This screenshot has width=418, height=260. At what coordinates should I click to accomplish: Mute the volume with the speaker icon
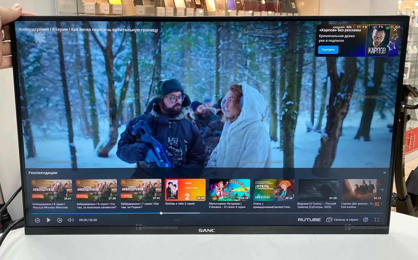pos(70,220)
